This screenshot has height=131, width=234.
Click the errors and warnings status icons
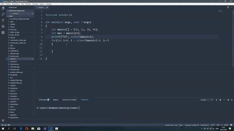tap(6, 125)
